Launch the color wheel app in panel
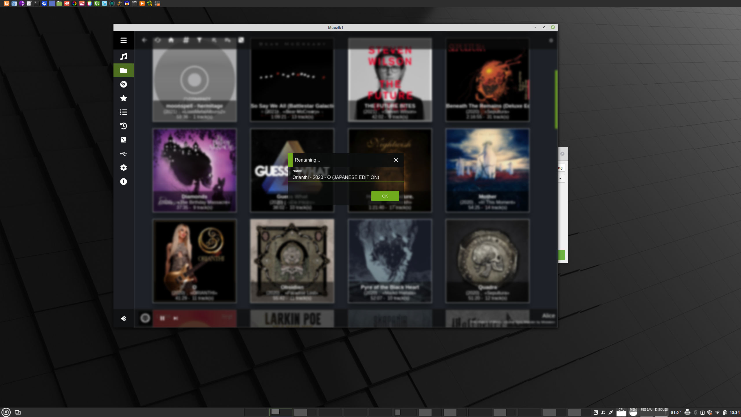 74,3
